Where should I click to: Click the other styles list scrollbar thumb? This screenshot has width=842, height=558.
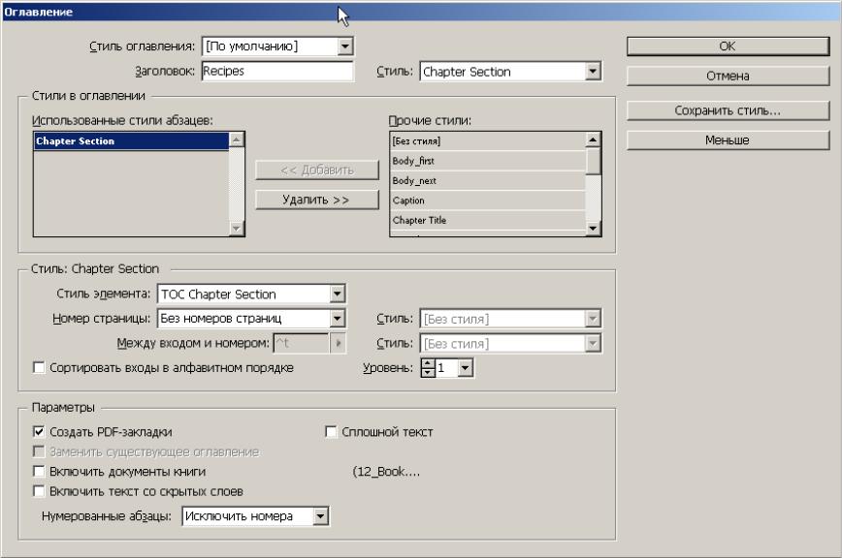pyautogui.click(x=593, y=161)
